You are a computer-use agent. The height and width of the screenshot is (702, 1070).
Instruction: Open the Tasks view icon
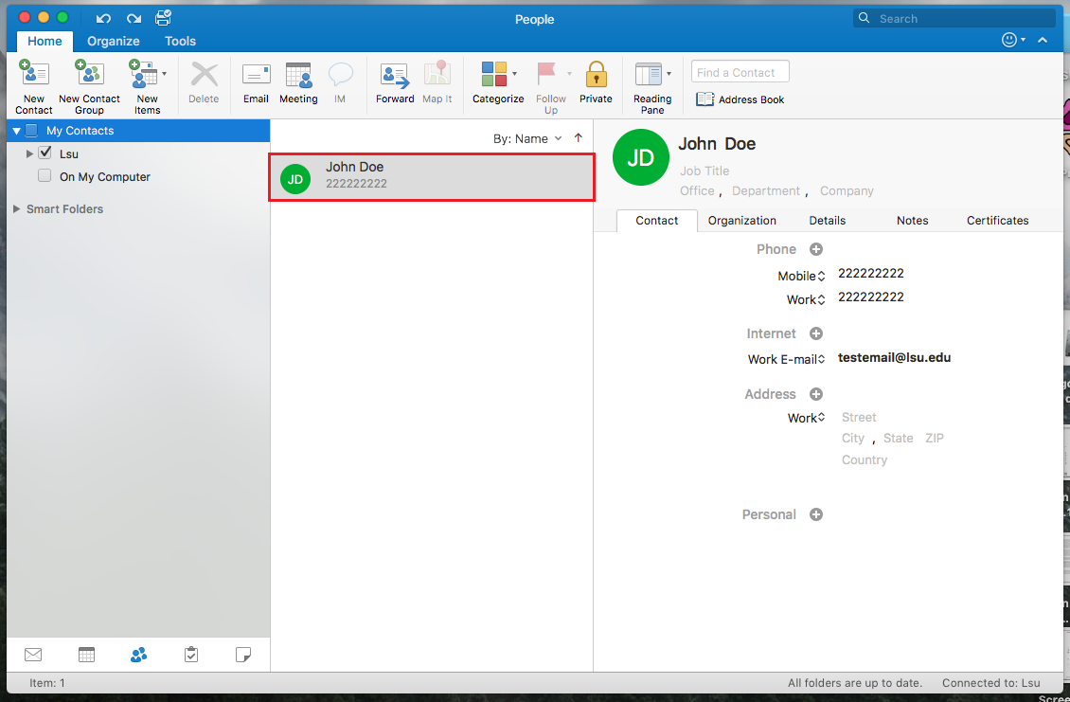(191, 655)
